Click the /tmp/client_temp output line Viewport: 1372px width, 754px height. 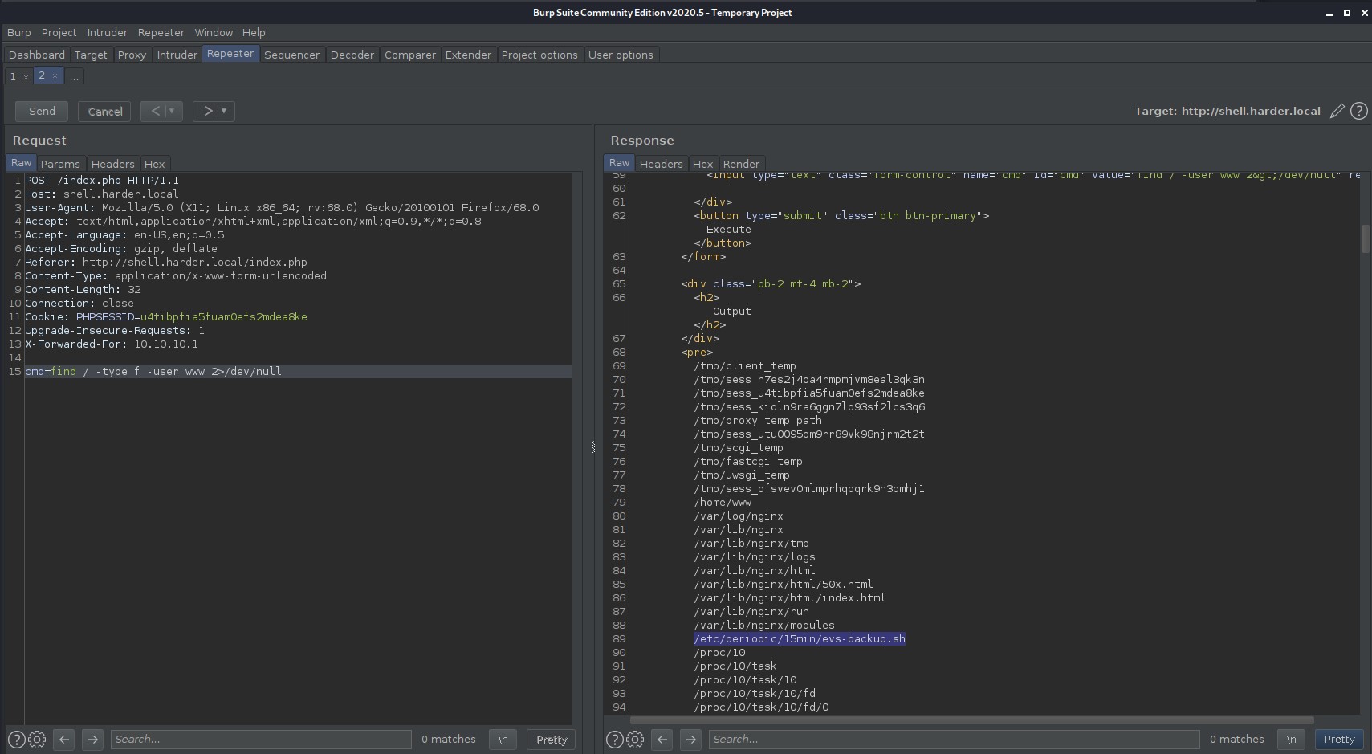[745, 366]
